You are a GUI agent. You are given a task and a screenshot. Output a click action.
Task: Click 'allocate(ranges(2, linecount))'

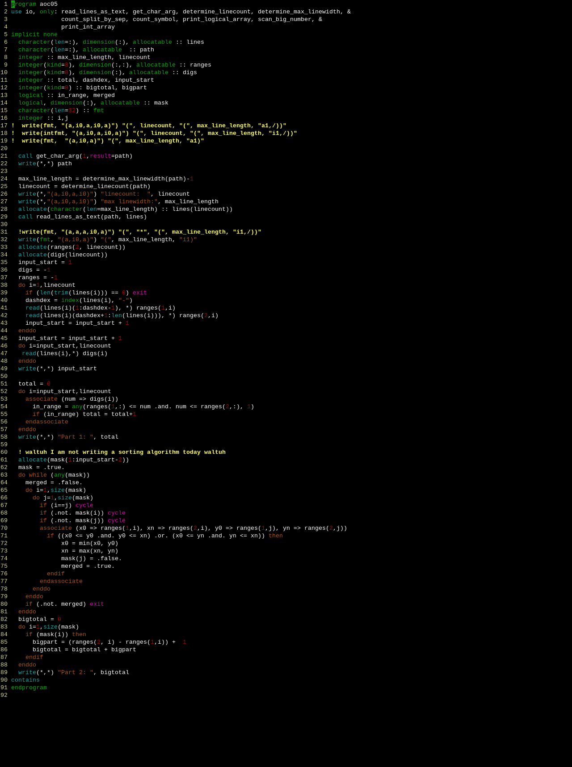72,247
